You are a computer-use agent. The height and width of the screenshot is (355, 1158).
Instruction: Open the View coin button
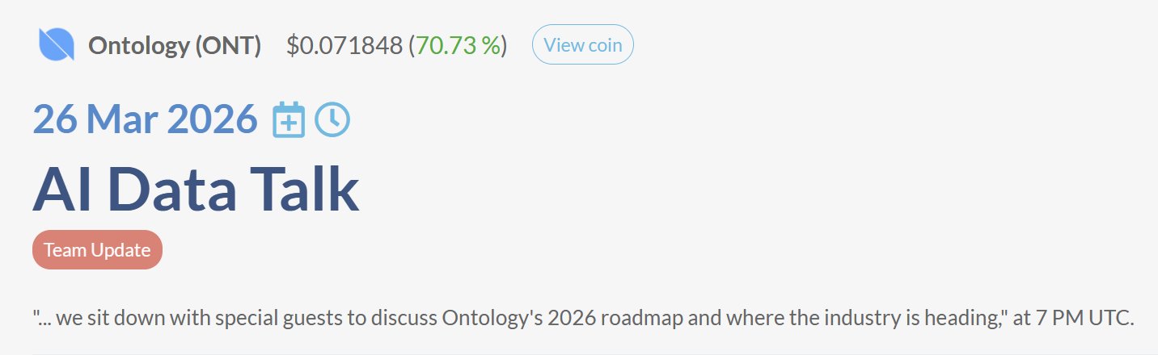click(582, 45)
